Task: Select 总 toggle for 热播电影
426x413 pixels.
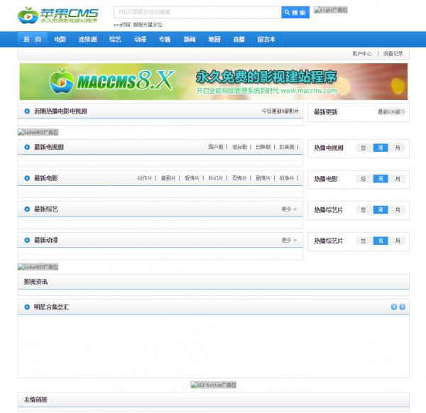Action: click(x=364, y=179)
